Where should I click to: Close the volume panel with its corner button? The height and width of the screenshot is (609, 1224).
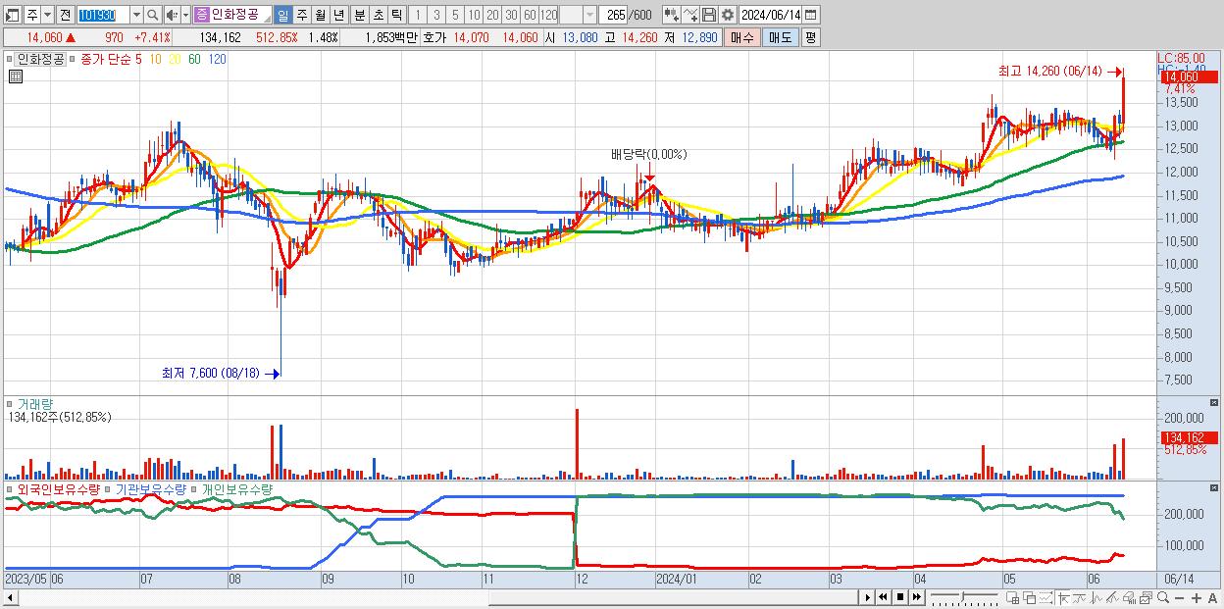click(1216, 403)
